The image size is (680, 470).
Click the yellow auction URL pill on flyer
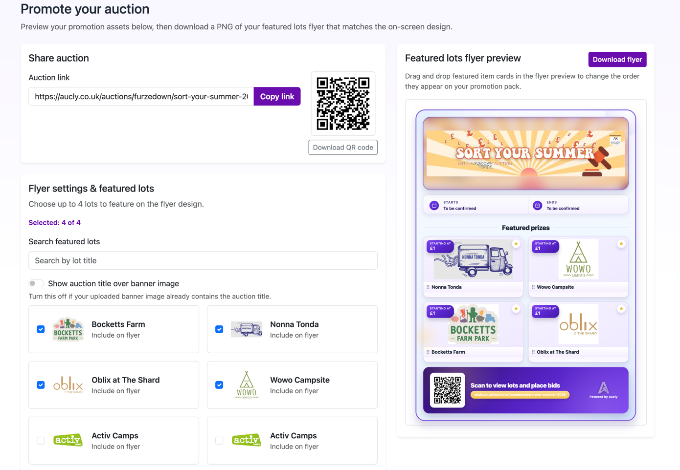point(520,395)
